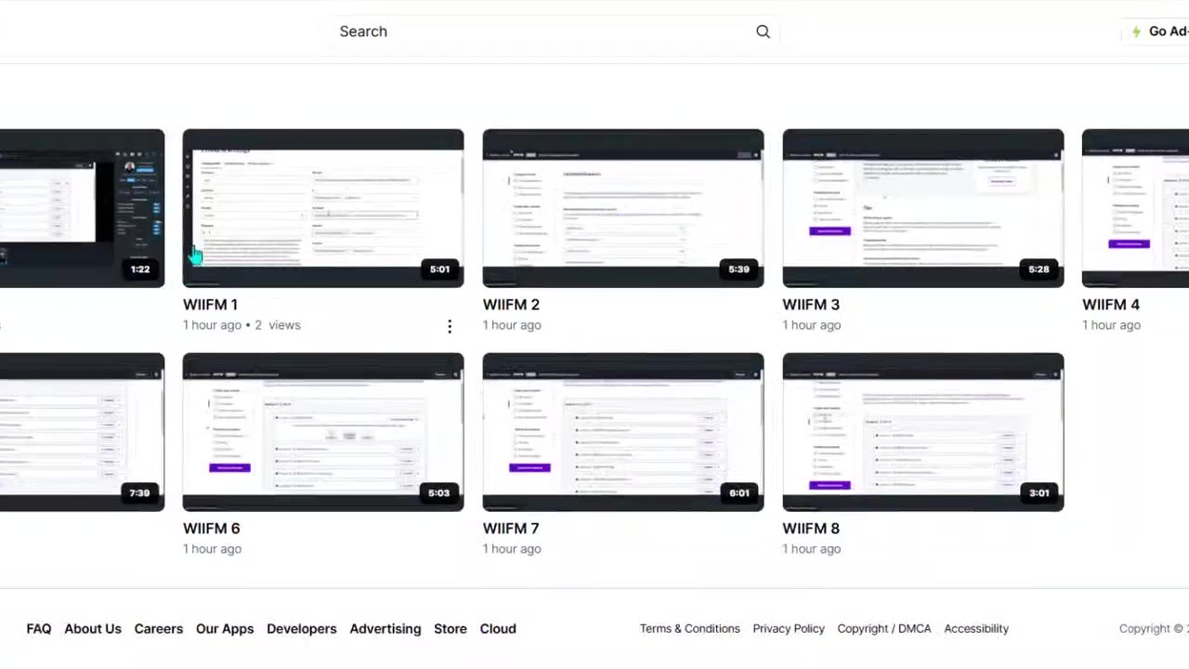Click the 5:28 duration badge
Image resolution: width=1189 pixels, height=669 pixels.
click(1039, 269)
